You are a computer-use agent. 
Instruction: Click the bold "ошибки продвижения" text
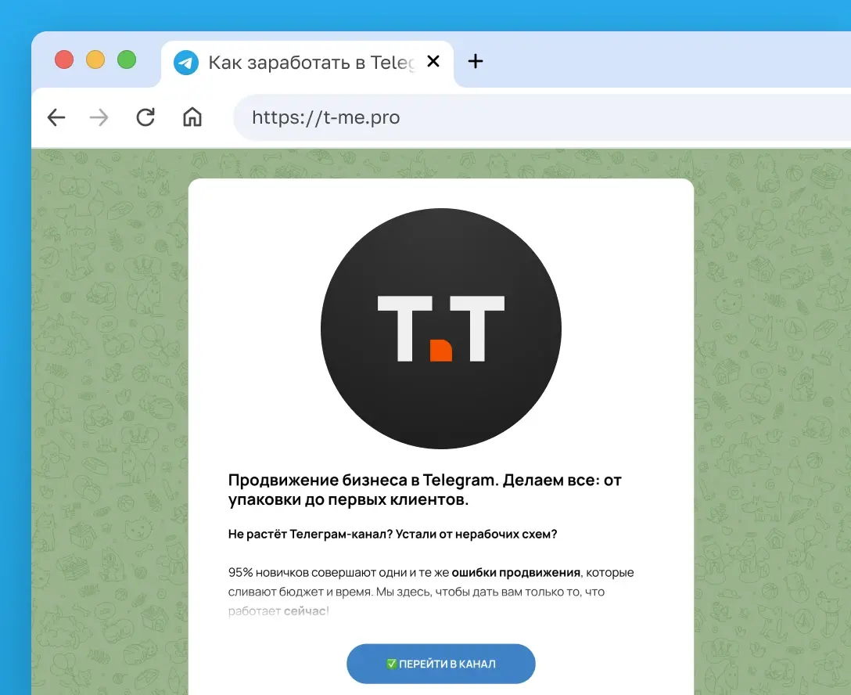click(x=515, y=572)
